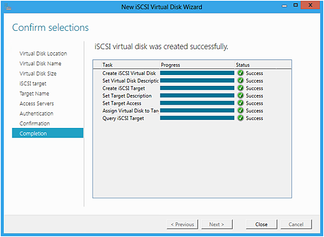
Task: Click the success icon for Query iSCSI Target
Action: (x=240, y=118)
